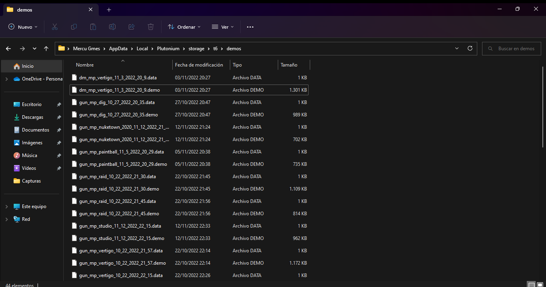Open Descargas in the sidebar

click(x=32, y=117)
